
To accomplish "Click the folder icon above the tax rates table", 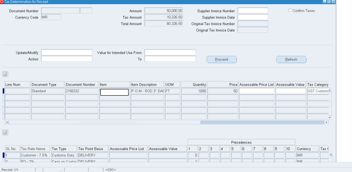I will 5,133.
